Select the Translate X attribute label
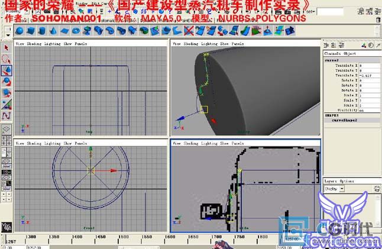The width and height of the screenshot is (382, 249). pyautogui.click(x=346, y=66)
